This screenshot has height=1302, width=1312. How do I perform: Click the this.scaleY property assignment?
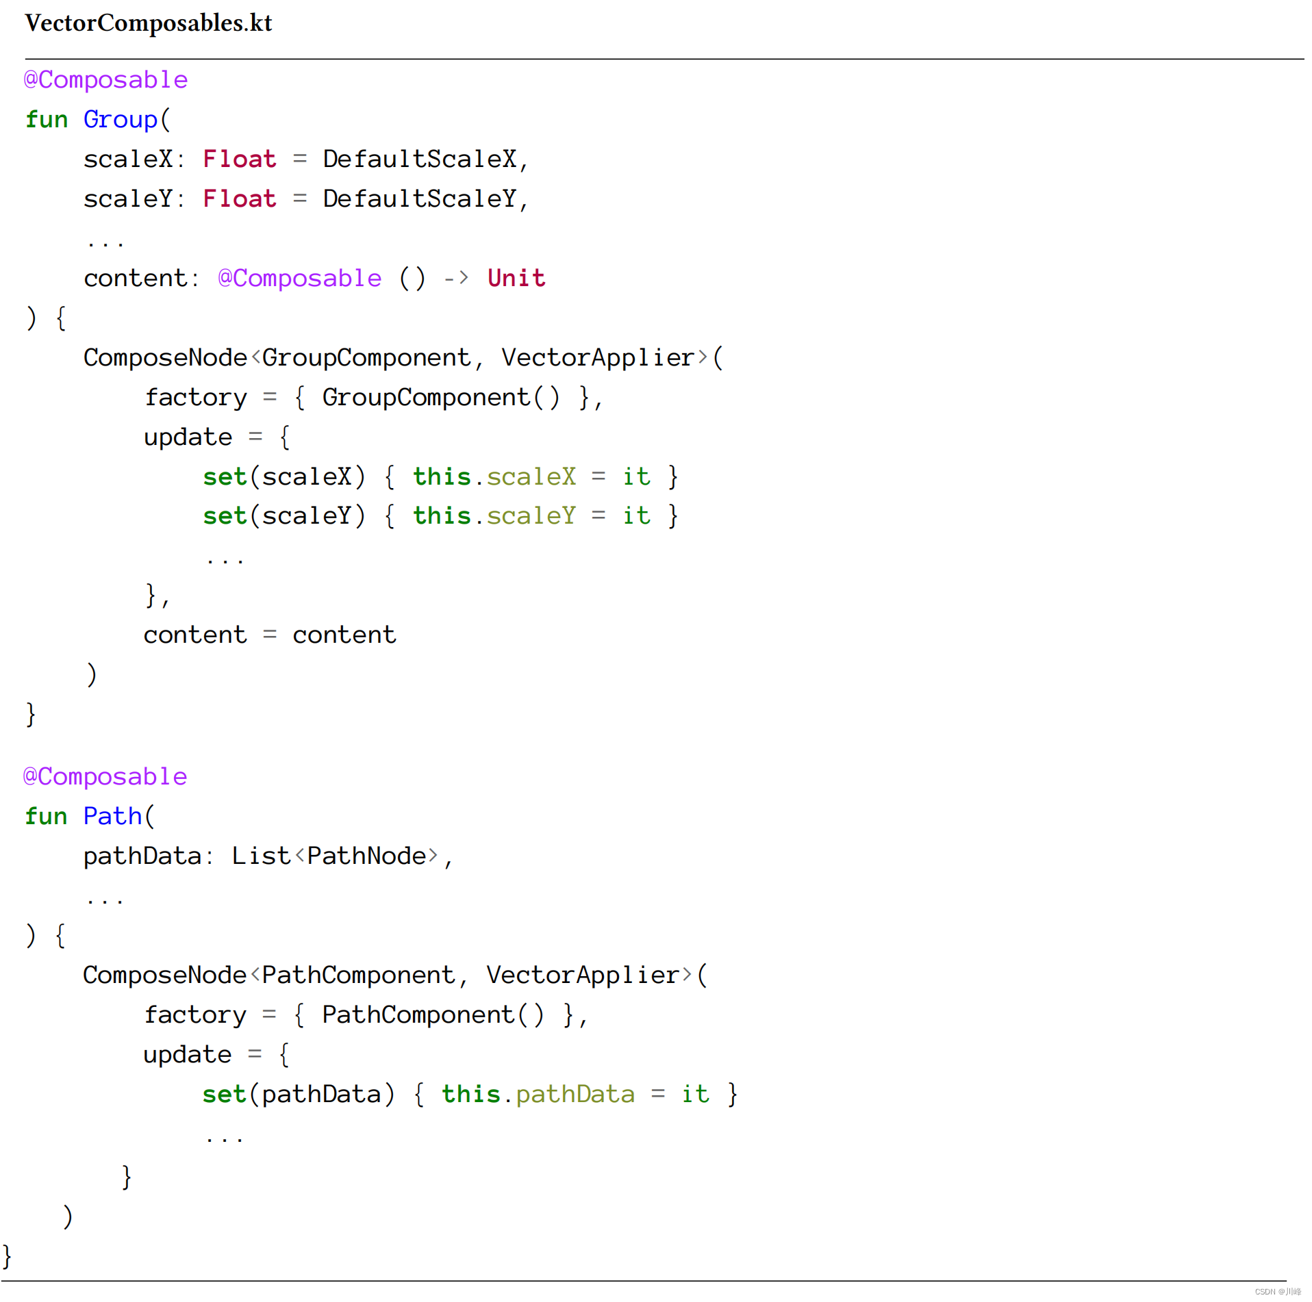(494, 516)
